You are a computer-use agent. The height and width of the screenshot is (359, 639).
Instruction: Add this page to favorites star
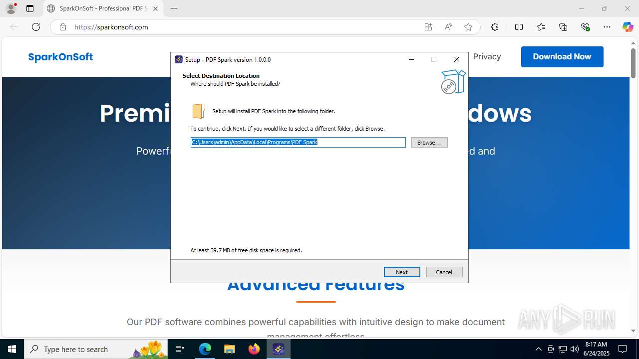click(468, 27)
